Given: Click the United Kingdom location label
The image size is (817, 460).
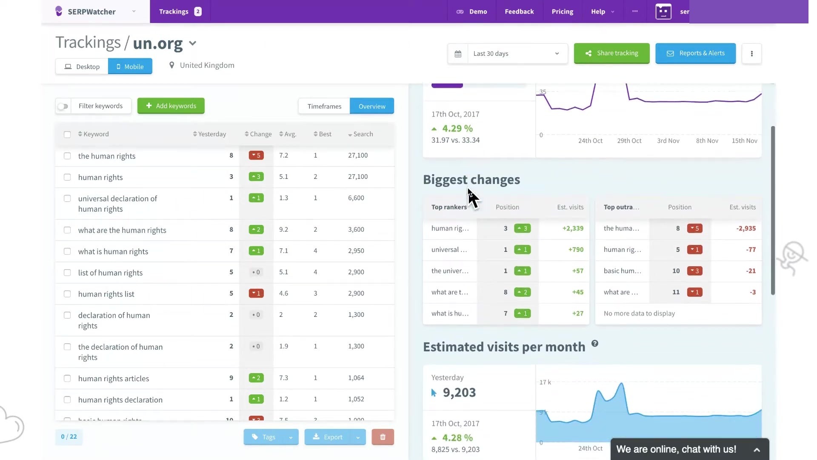Looking at the screenshot, I should pyautogui.click(x=207, y=65).
